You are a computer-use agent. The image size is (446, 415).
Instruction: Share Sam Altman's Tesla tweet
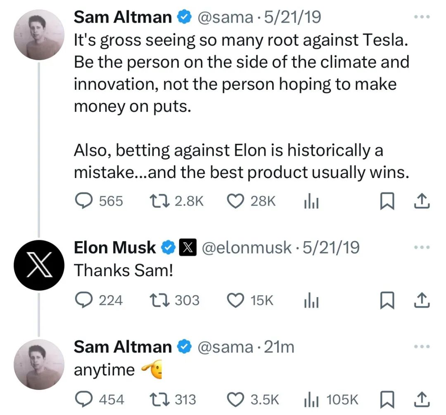click(422, 201)
